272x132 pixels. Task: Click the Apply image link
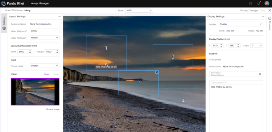pyautogui.click(x=56, y=74)
